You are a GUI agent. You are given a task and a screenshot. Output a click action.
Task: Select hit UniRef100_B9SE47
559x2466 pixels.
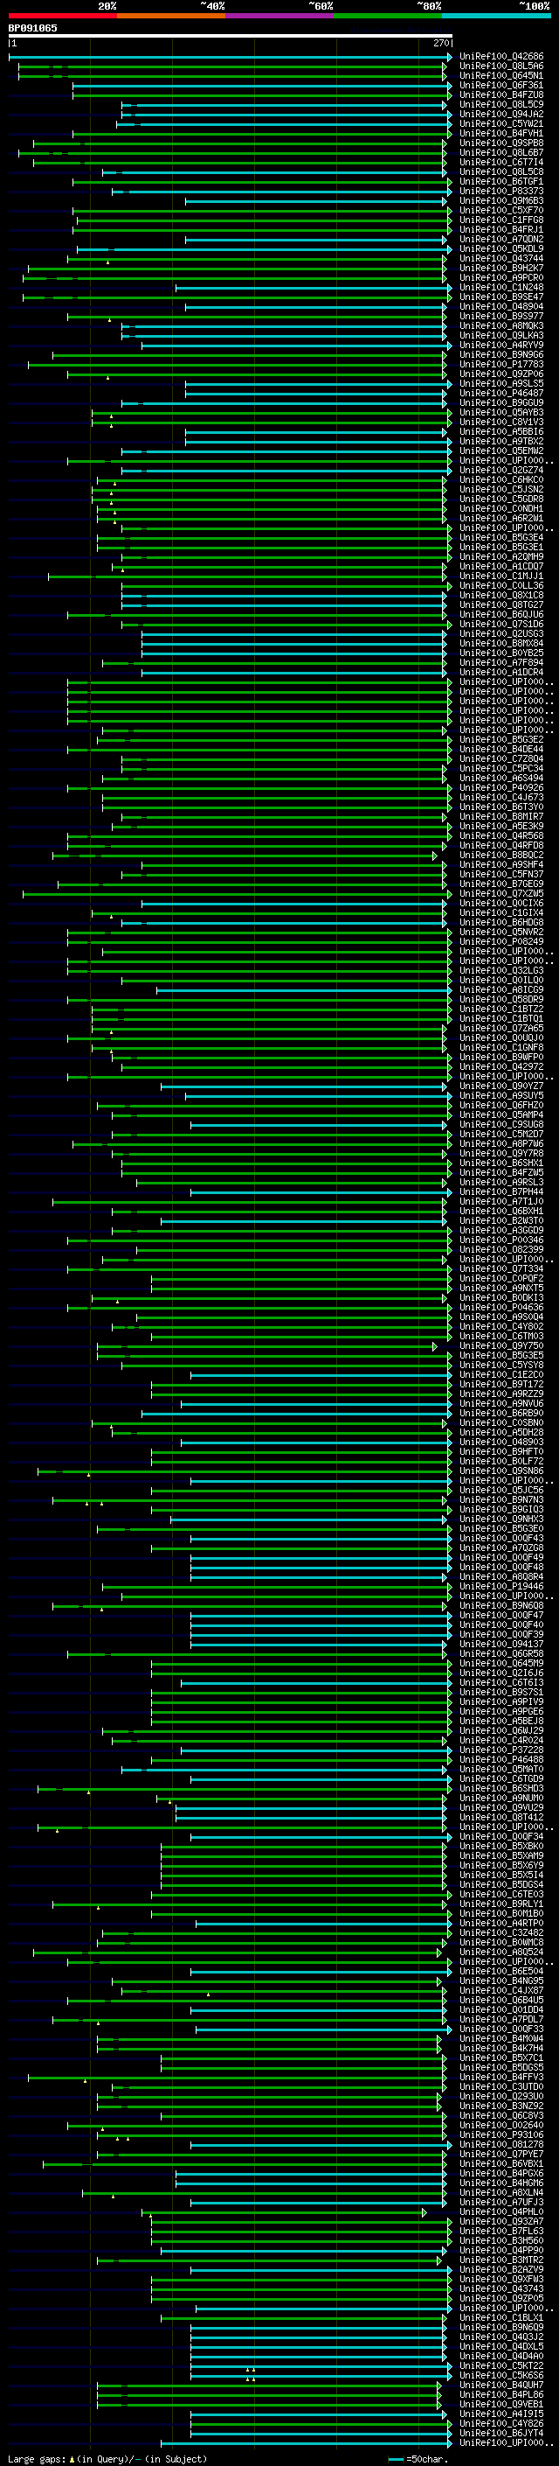501,297
